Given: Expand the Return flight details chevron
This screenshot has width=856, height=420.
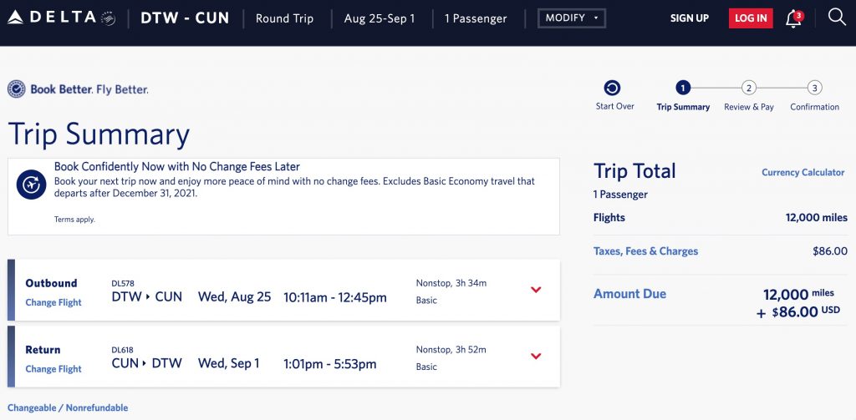Looking at the screenshot, I should (536, 357).
